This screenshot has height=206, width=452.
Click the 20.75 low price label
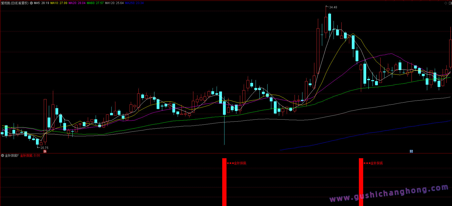44,148
